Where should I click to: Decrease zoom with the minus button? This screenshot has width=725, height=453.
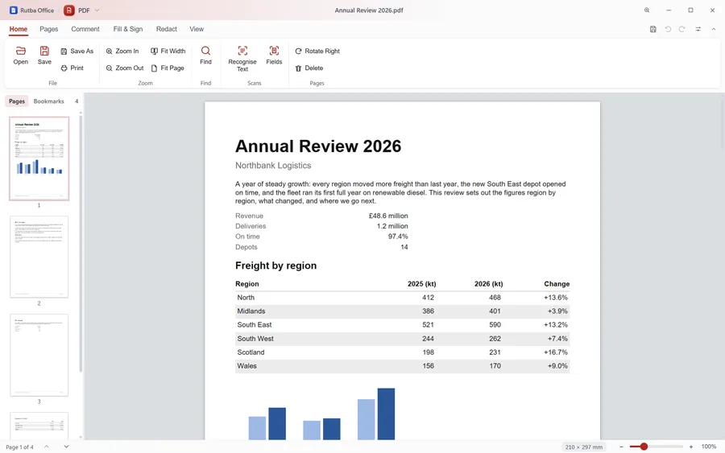coord(621,447)
